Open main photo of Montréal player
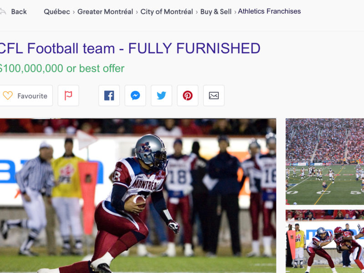The image size is (364, 273). [138, 196]
